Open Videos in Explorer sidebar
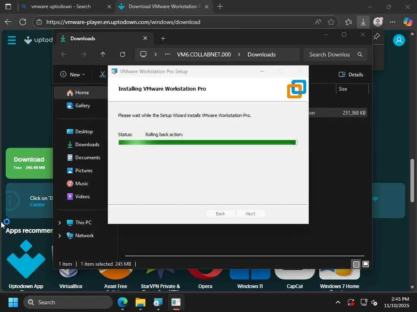The height and width of the screenshot is (312, 417). coord(81,197)
